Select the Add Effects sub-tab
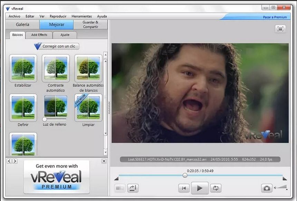Screen dimensions: 297x201 39,35
